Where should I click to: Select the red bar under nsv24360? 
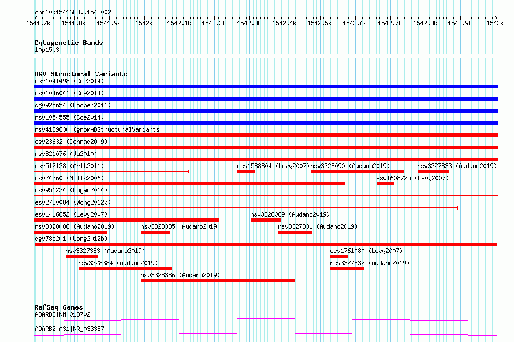(x=190, y=184)
